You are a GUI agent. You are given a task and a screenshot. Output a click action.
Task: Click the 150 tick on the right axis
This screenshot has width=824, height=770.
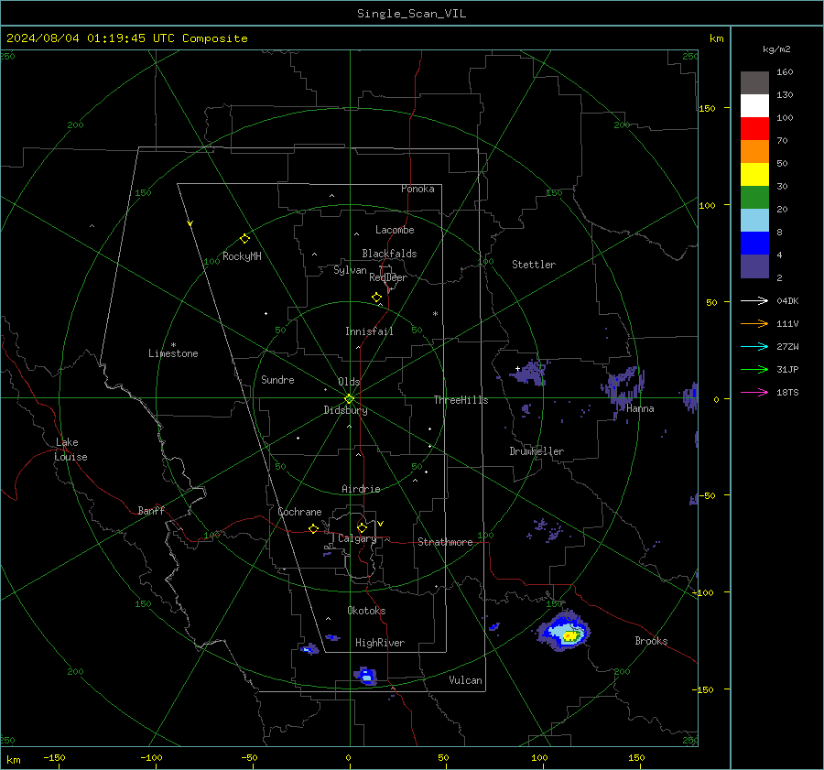[708, 108]
